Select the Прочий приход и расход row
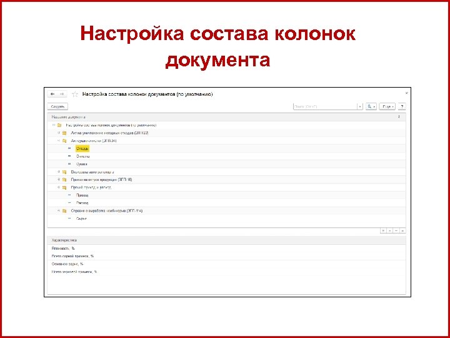 click(x=226, y=187)
